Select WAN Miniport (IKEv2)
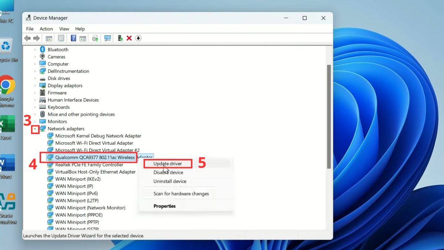The image size is (444, 250). tap(78, 179)
